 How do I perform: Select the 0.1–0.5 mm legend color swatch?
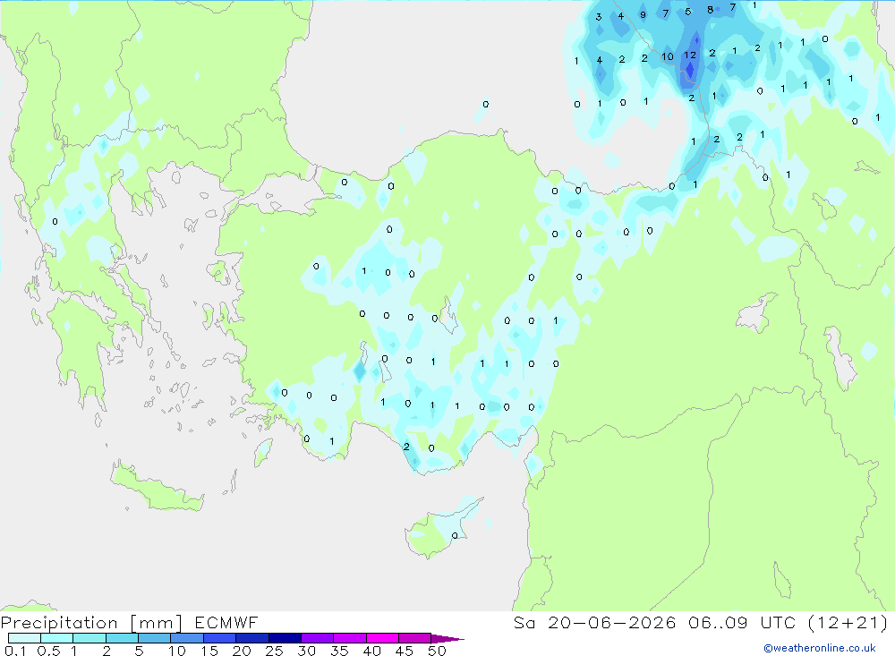[24, 638]
